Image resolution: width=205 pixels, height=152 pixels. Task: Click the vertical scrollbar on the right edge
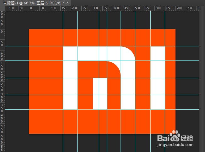202,79
